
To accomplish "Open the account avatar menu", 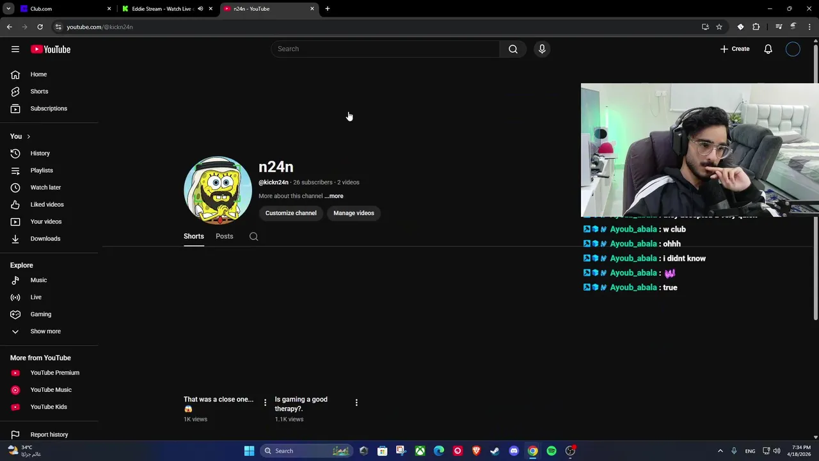I will coord(793,49).
